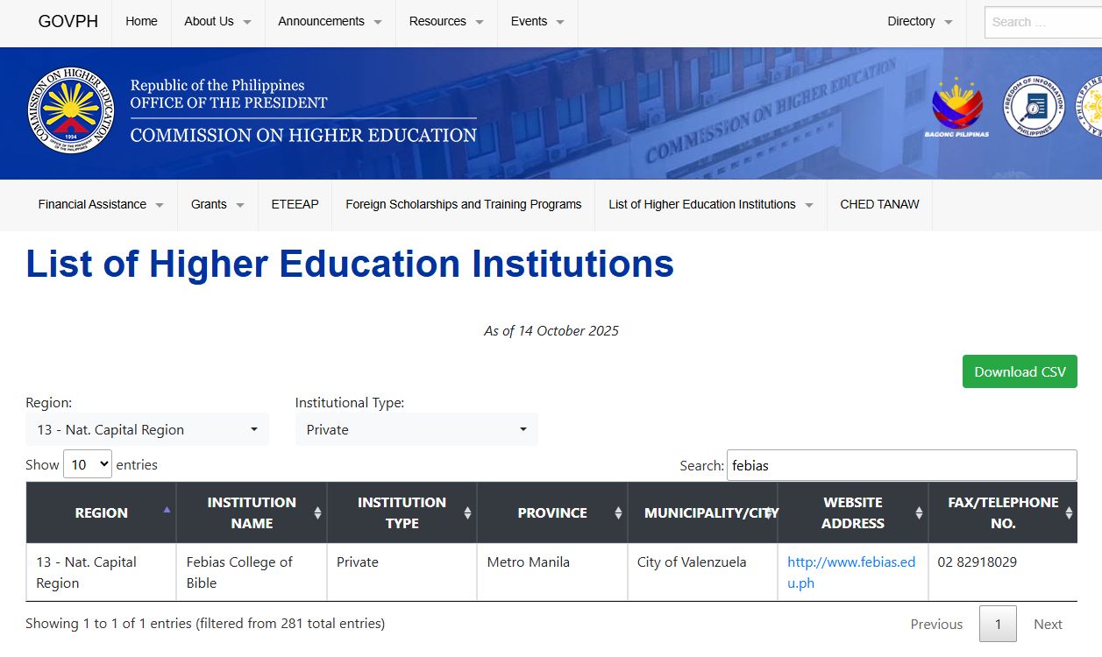Sort by Region column arrow
This screenshot has height=657, width=1102.
(x=167, y=509)
